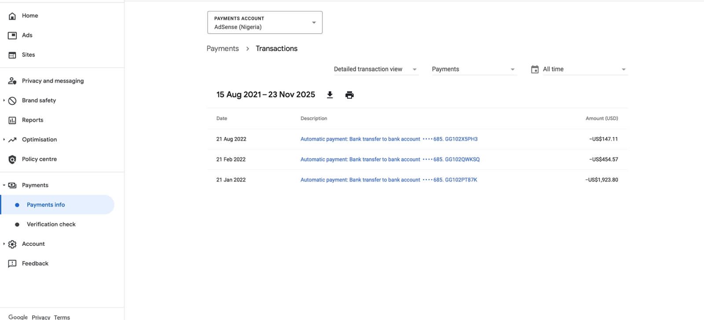Open the All time date range dropdown
704x320 pixels.
584,69
